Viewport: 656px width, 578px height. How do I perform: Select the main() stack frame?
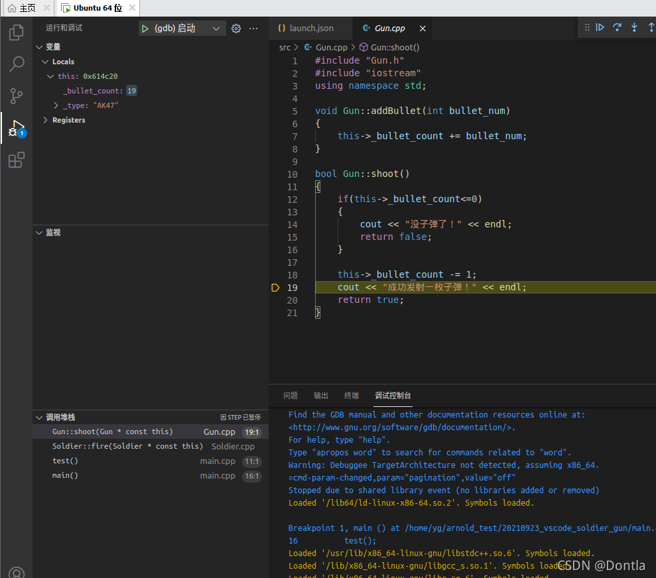(x=151, y=476)
